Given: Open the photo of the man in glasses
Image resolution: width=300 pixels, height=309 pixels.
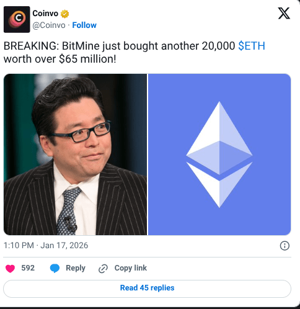Looking at the screenshot, I should click(x=75, y=154).
